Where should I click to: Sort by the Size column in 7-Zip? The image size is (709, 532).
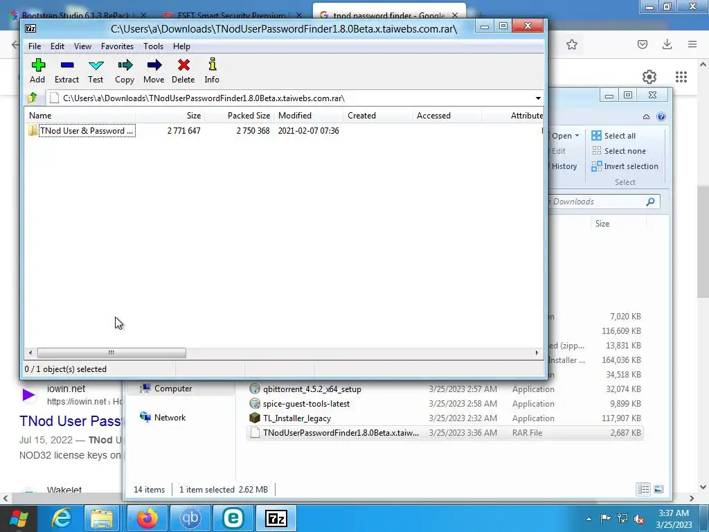click(x=170, y=116)
